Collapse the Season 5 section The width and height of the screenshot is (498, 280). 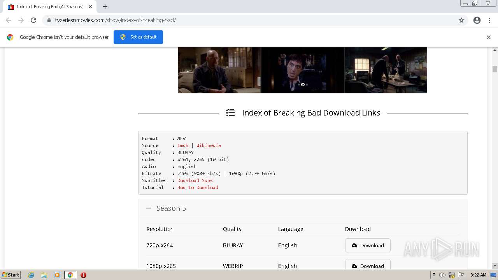[x=149, y=208]
